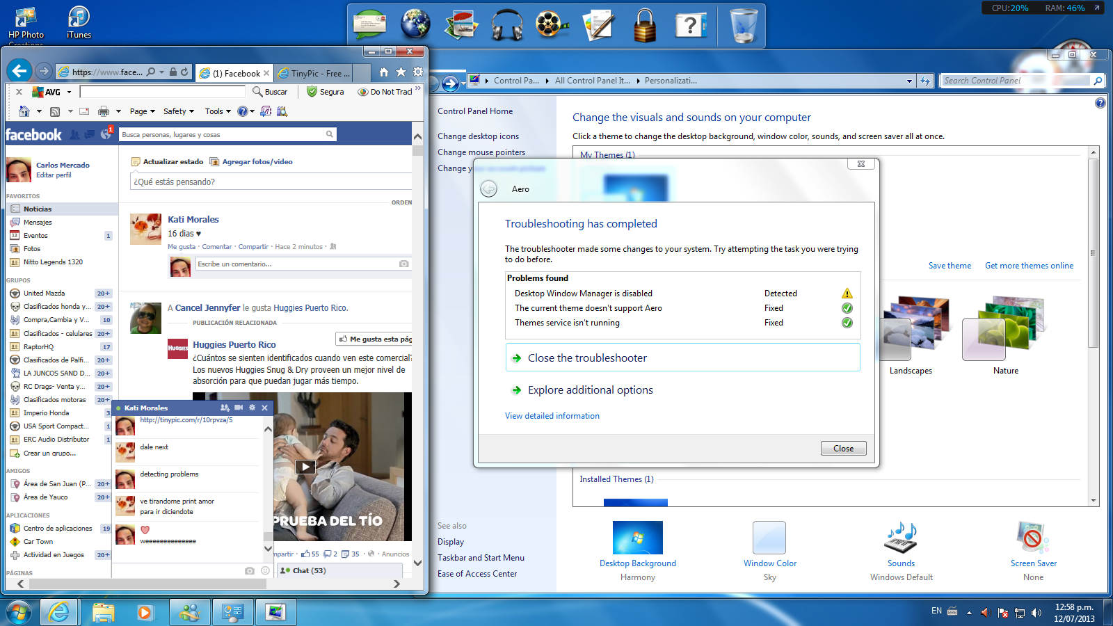Go back in the Aero troubleshooter dialog
This screenshot has width=1113, height=626.
(x=489, y=189)
